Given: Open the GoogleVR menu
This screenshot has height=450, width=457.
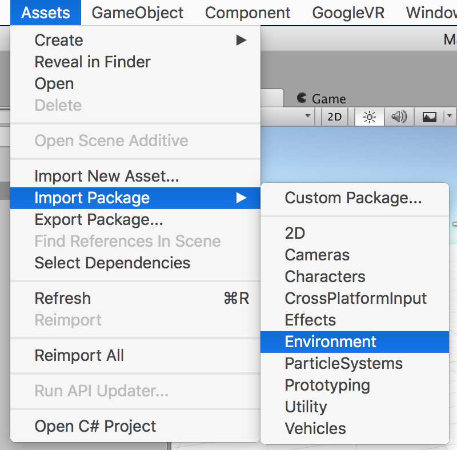Looking at the screenshot, I should tap(348, 13).
